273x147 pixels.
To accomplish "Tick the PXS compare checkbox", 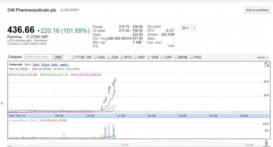I will (191, 57).
